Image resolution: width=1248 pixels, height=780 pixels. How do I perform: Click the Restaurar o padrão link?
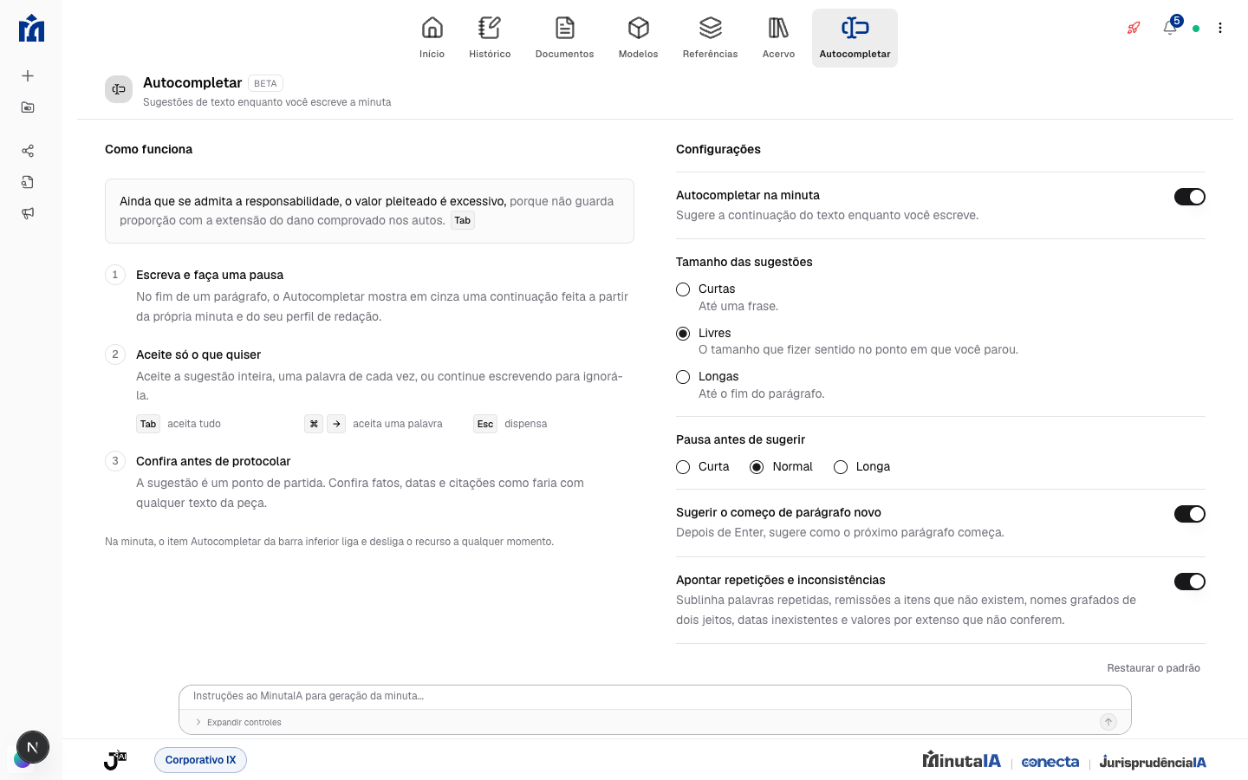[x=1154, y=668]
